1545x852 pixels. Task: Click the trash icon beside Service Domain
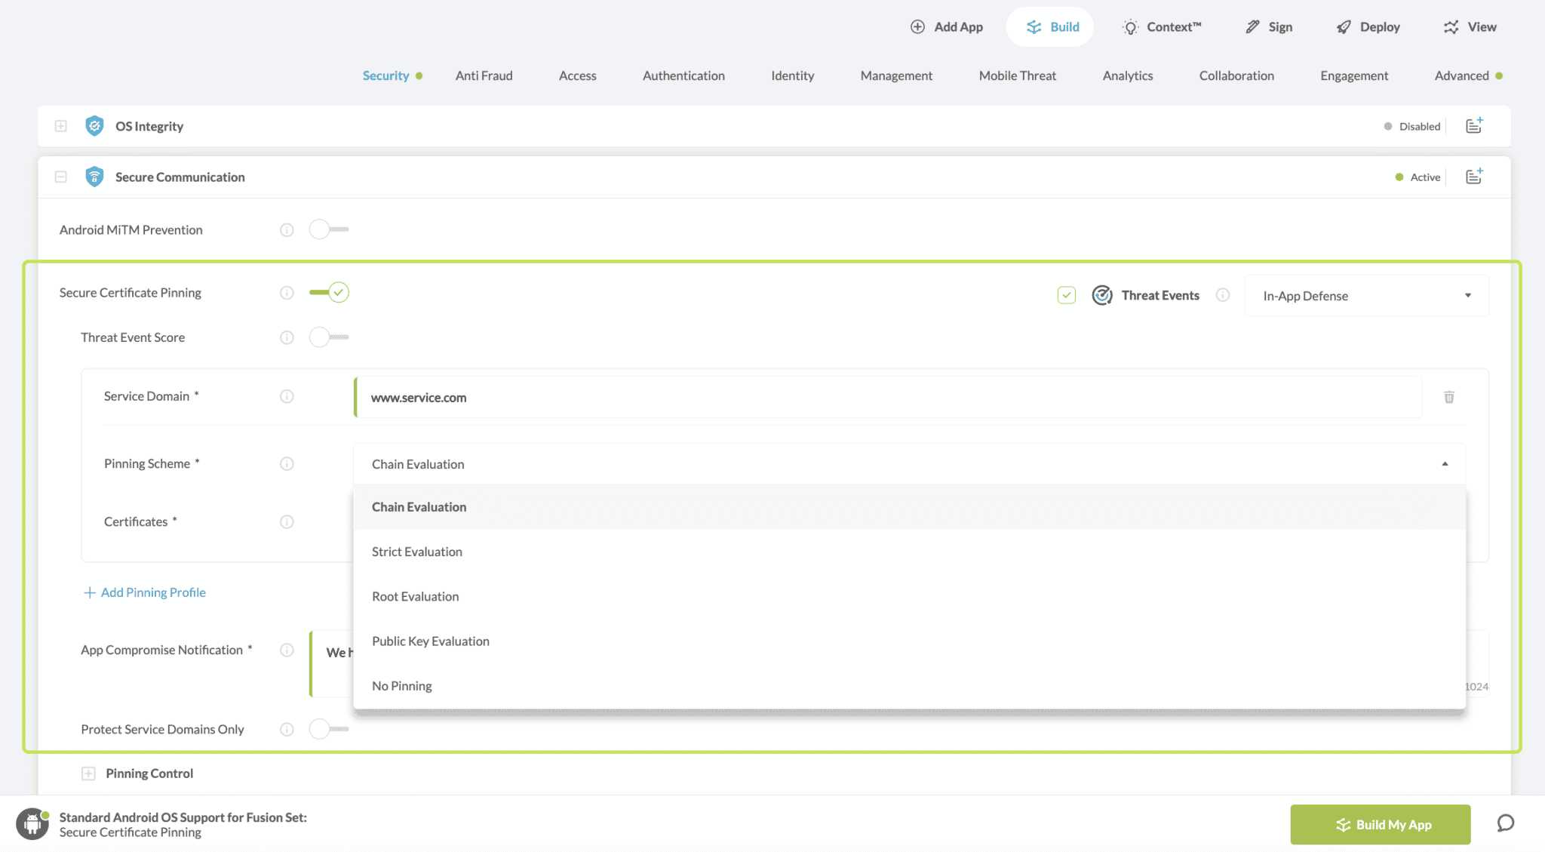1448,397
